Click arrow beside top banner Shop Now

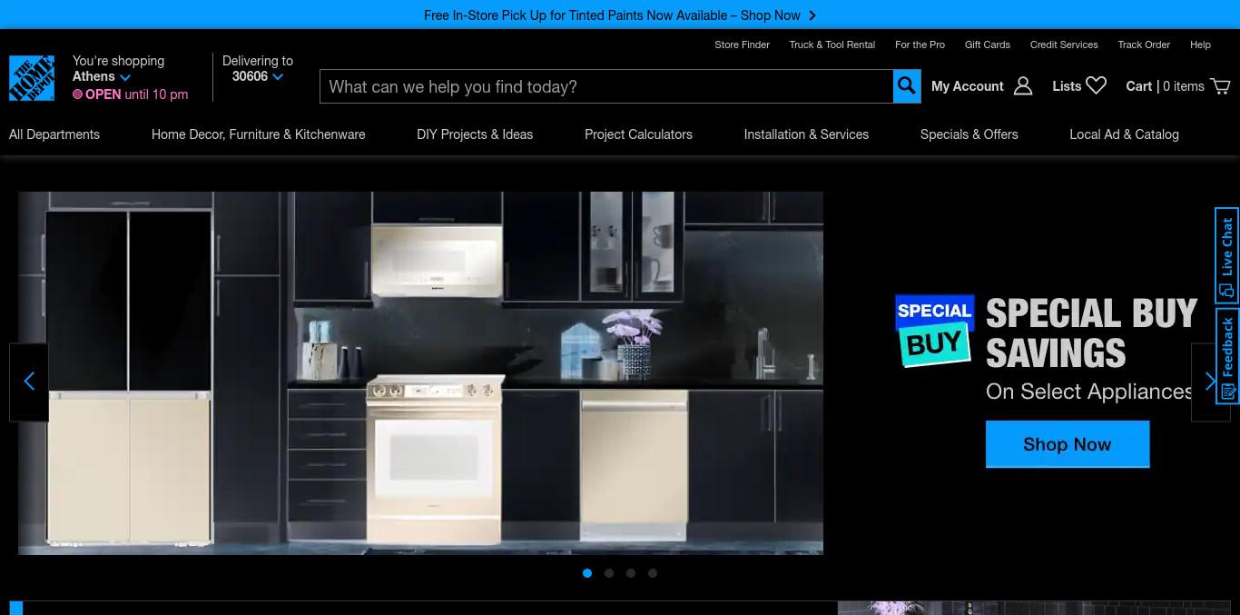click(812, 15)
